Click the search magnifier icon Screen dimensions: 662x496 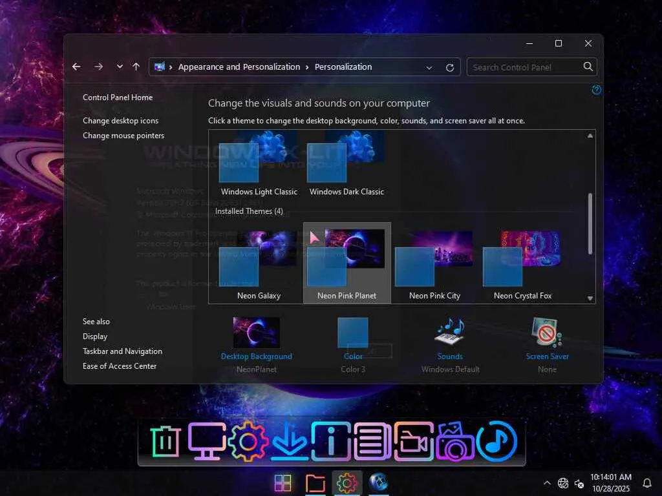[x=588, y=67]
